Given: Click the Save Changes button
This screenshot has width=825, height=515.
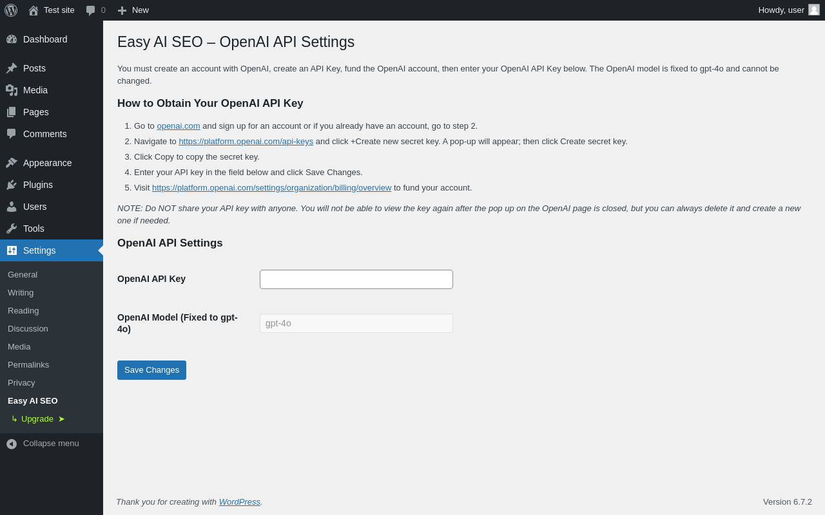Looking at the screenshot, I should click(x=151, y=370).
